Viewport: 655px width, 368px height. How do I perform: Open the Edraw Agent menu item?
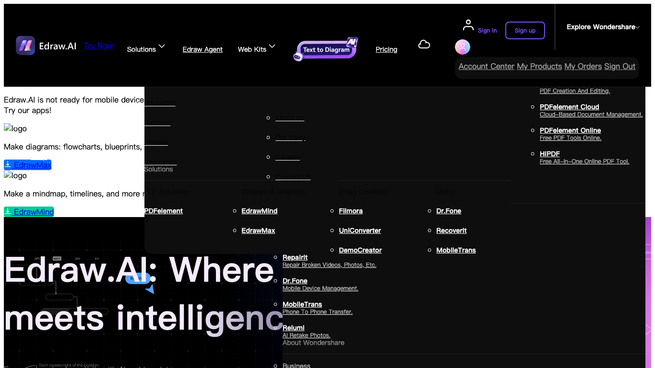click(202, 49)
